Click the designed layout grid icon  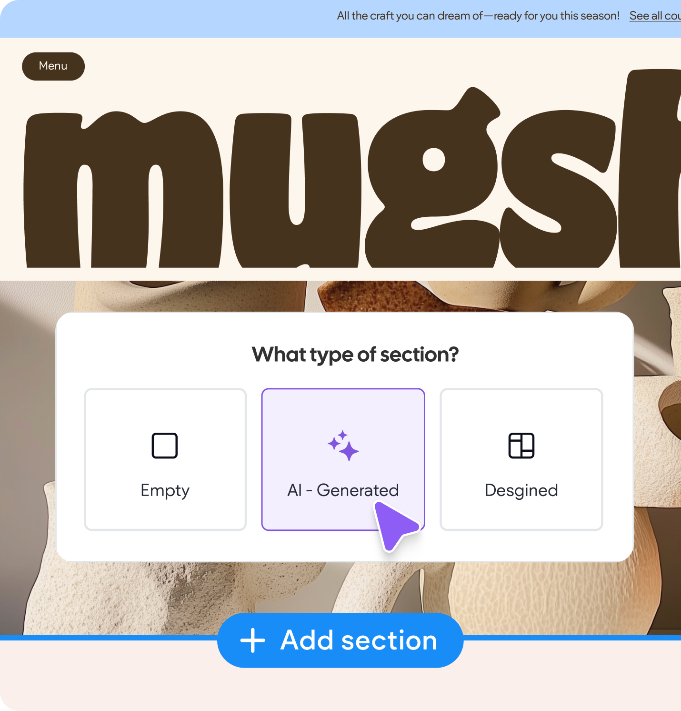click(521, 446)
